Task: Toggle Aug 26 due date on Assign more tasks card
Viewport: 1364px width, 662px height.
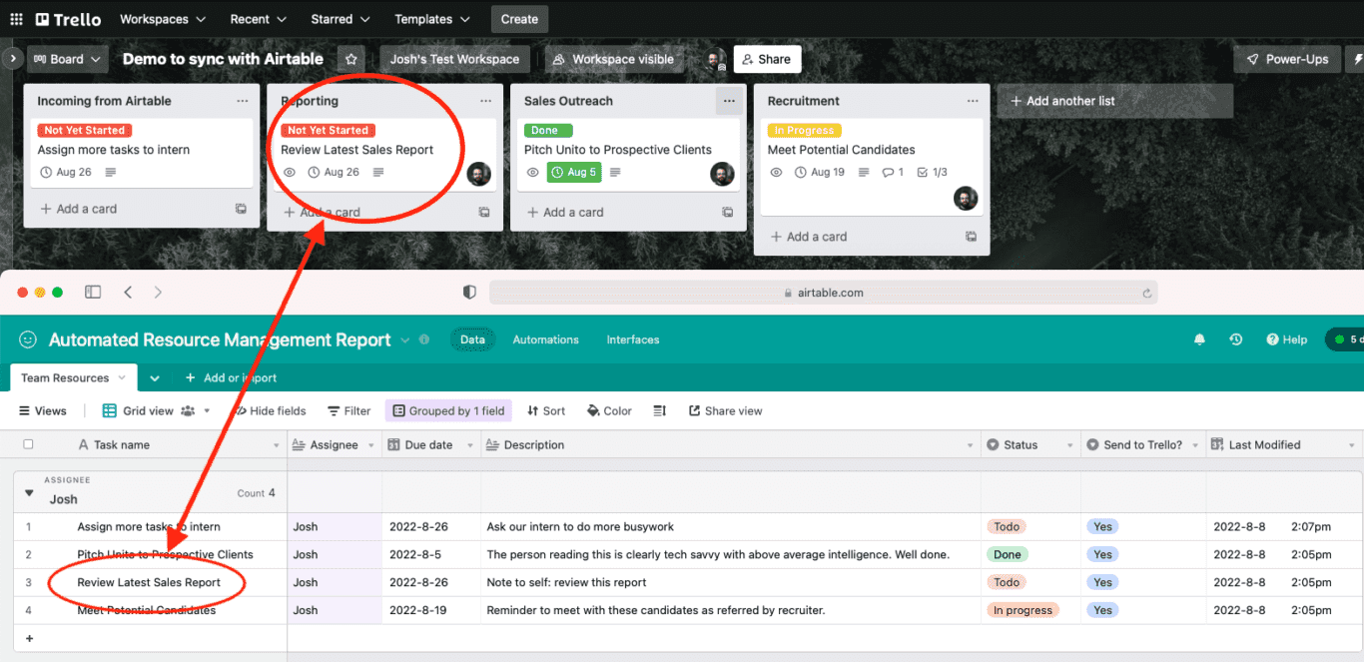Action: click(x=66, y=172)
